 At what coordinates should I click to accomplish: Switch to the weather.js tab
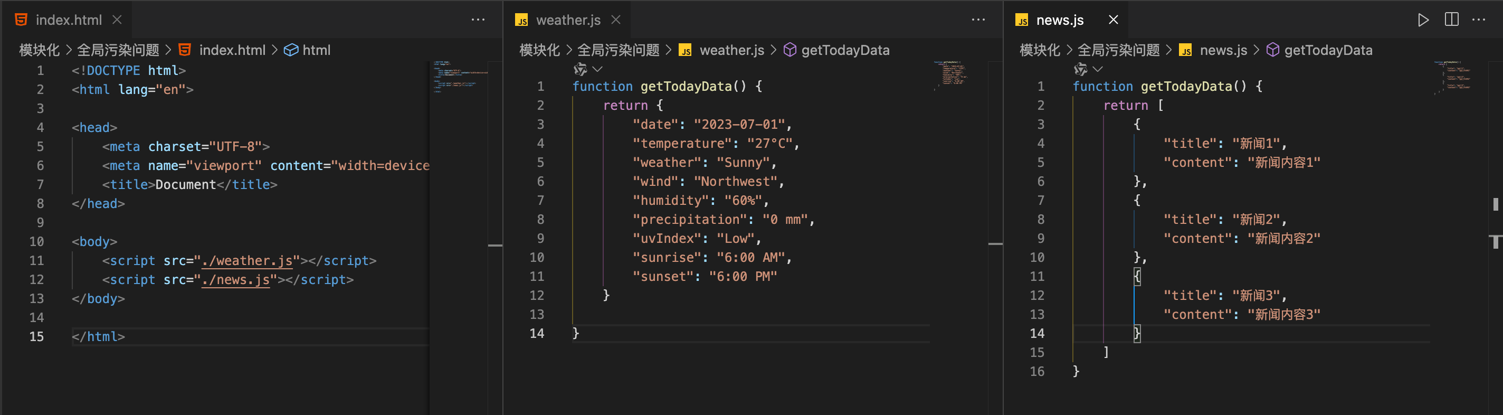[568, 20]
